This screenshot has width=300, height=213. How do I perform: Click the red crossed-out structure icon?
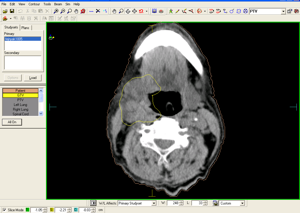296,11
